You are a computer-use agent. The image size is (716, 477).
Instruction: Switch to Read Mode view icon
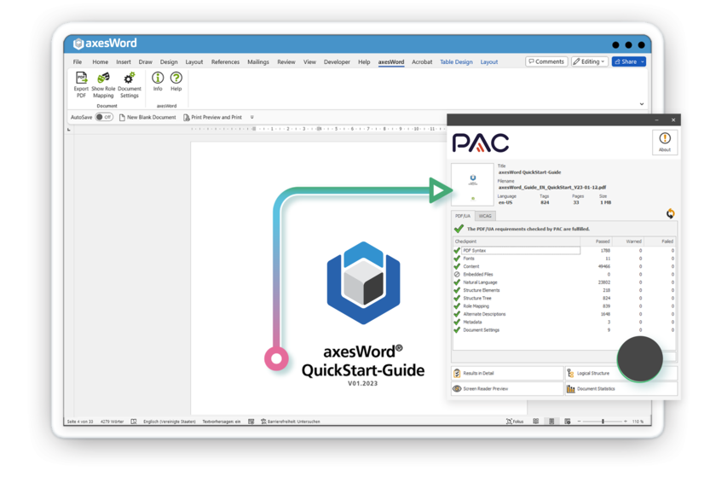[x=535, y=422]
